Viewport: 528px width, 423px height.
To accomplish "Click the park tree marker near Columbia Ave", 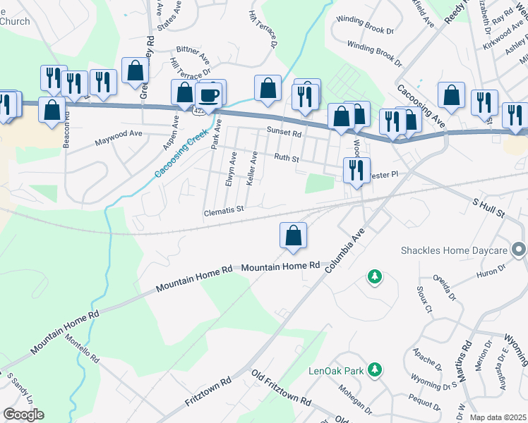I will pos(374,277).
